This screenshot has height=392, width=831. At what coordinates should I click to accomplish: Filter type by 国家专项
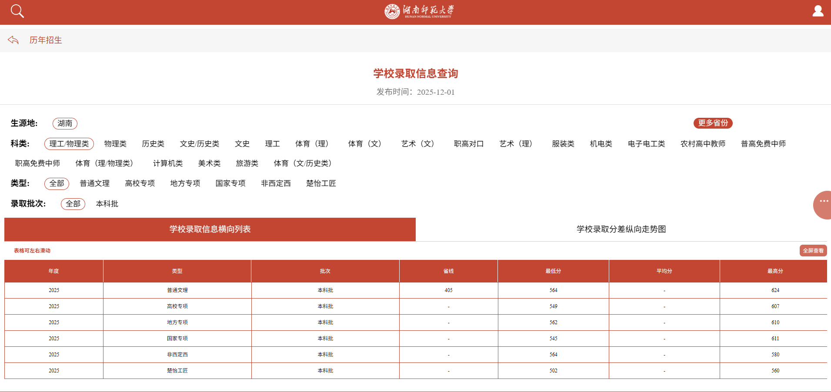230,183
